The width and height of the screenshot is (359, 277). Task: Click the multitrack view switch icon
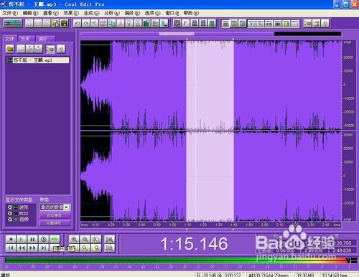coord(13,24)
